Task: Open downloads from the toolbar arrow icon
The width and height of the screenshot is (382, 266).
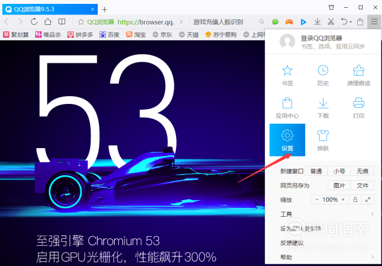Action: coord(317,22)
